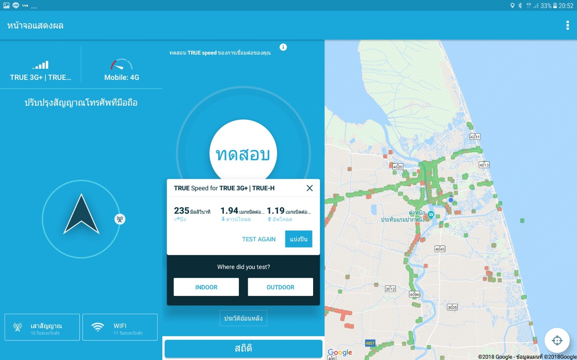Start the ทดสอบ speed test button
Viewport: 577px width, 360px height.
point(243,153)
